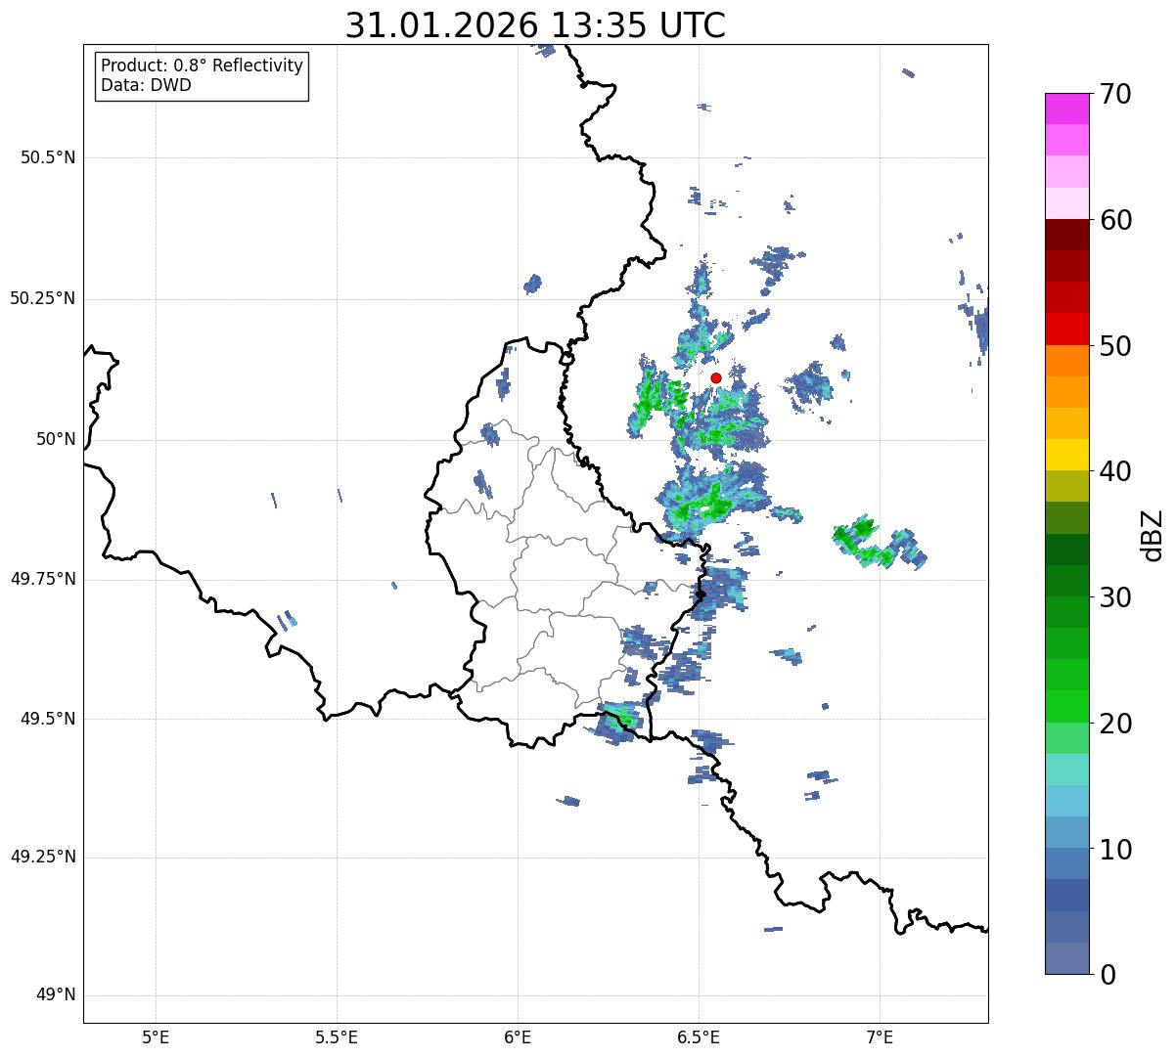Click the colorbar tick label 30
Screen dimensions: 1176x1057
[1115, 597]
